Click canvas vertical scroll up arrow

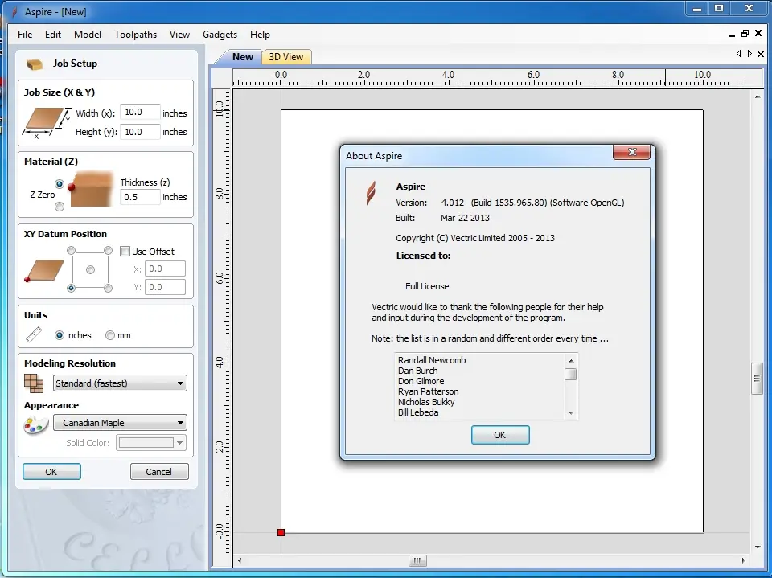coord(758,96)
